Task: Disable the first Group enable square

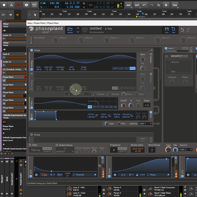Action: click(32, 50)
